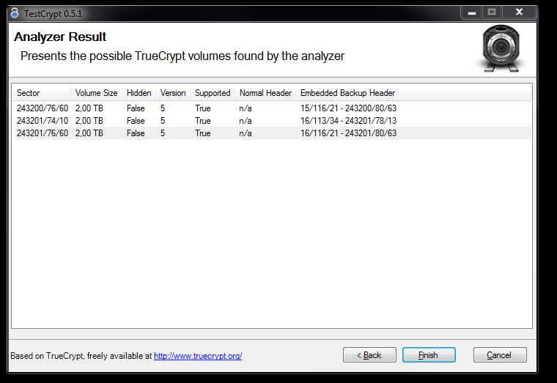This screenshot has width=557, height=383.
Task: Minimize the TestCrypt window
Action: coord(472,12)
